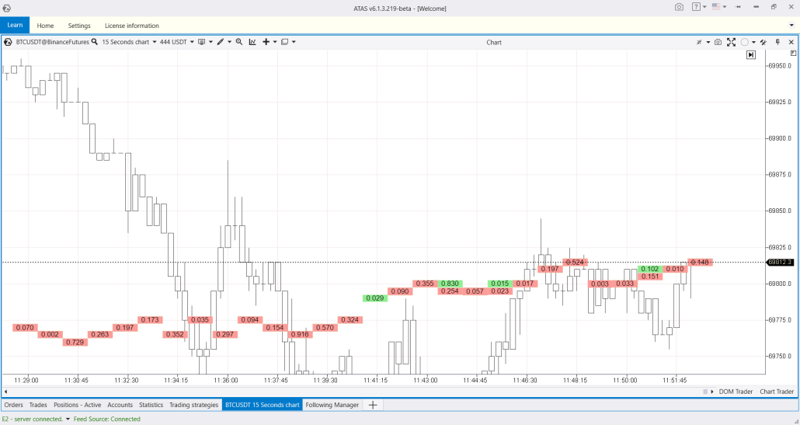Screen dimensions: 800x425
Task: Click the pin arrows icon in the title bar
Action: [738, 7]
